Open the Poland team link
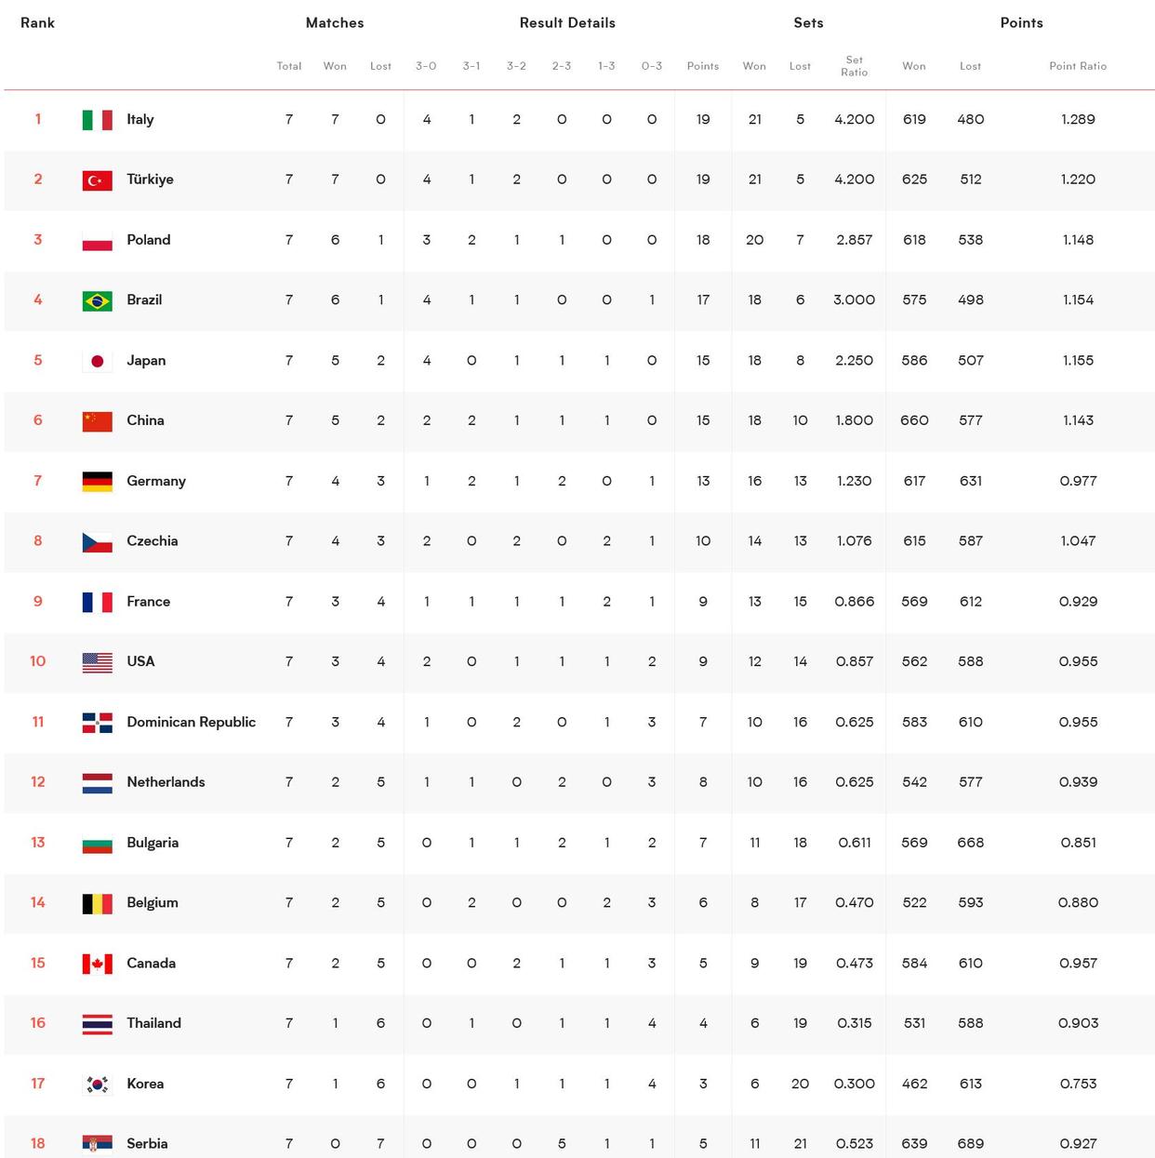The image size is (1155, 1158). 149,239
